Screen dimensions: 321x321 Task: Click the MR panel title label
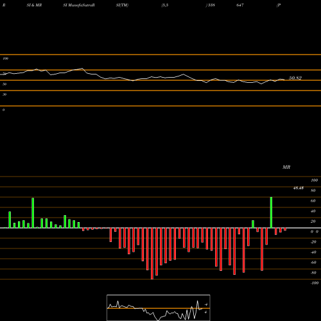pos(286,167)
